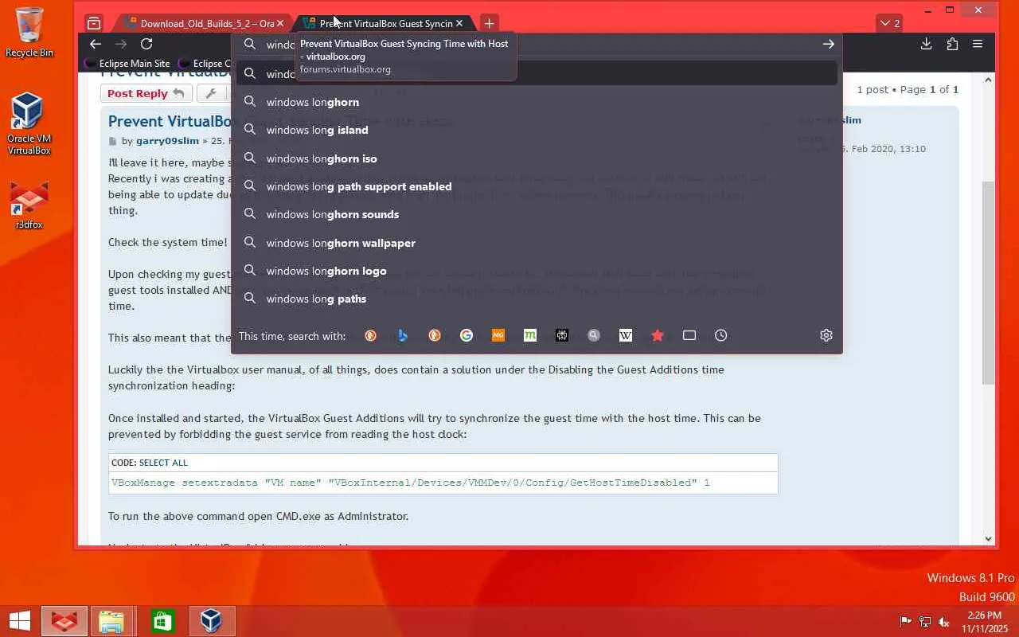Open the Extensions panel
Image resolution: width=1019 pixels, height=637 pixels.
point(952,45)
